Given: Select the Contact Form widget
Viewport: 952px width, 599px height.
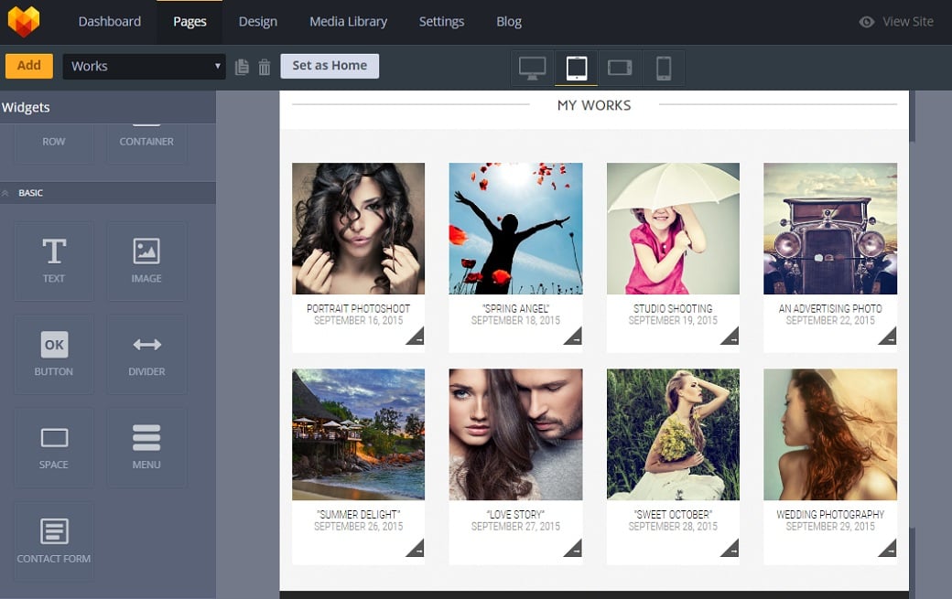Looking at the screenshot, I should click(x=54, y=540).
